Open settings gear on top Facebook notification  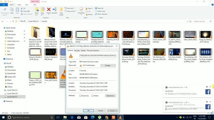(x=207, y=87)
